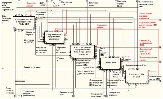Click red 'Недостаток данных для постановки НМА на учет'

coord(148,25)
